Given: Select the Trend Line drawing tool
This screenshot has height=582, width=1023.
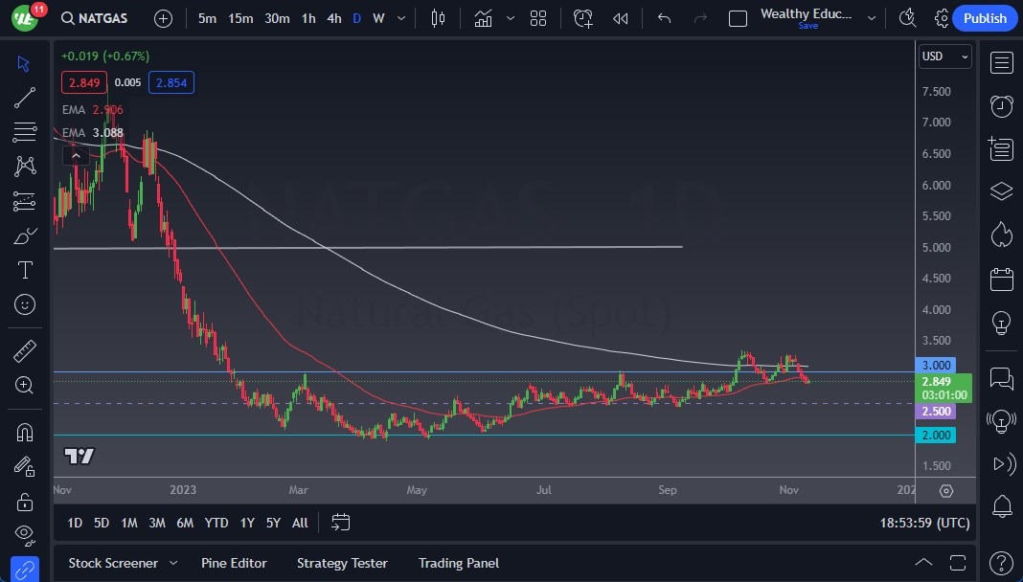Looking at the screenshot, I should click(x=25, y=97).
